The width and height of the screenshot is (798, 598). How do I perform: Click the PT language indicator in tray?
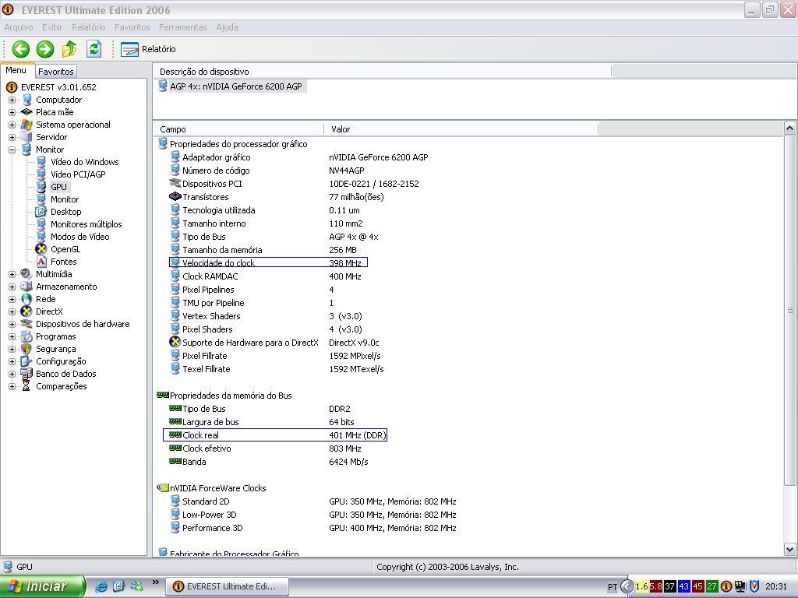pos(613,587)
